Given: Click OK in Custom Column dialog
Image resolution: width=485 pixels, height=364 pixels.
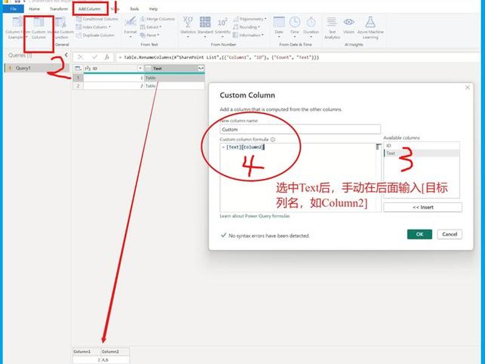Looking at the screenshot, I should coord(420,234).
